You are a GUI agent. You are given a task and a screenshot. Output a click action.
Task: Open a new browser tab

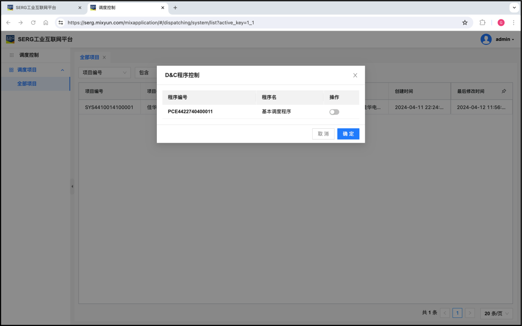[175, 8]
